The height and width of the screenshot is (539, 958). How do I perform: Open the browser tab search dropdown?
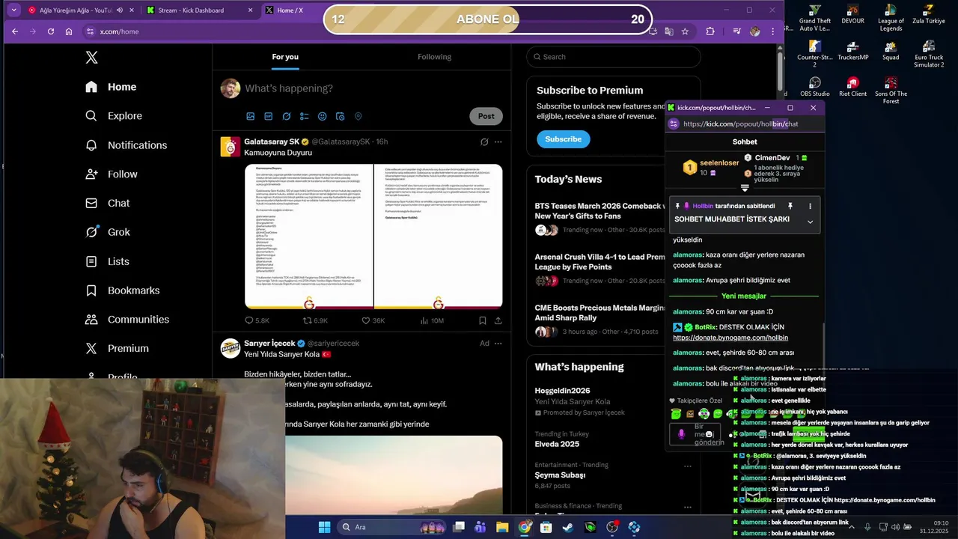tap(13, 10)
